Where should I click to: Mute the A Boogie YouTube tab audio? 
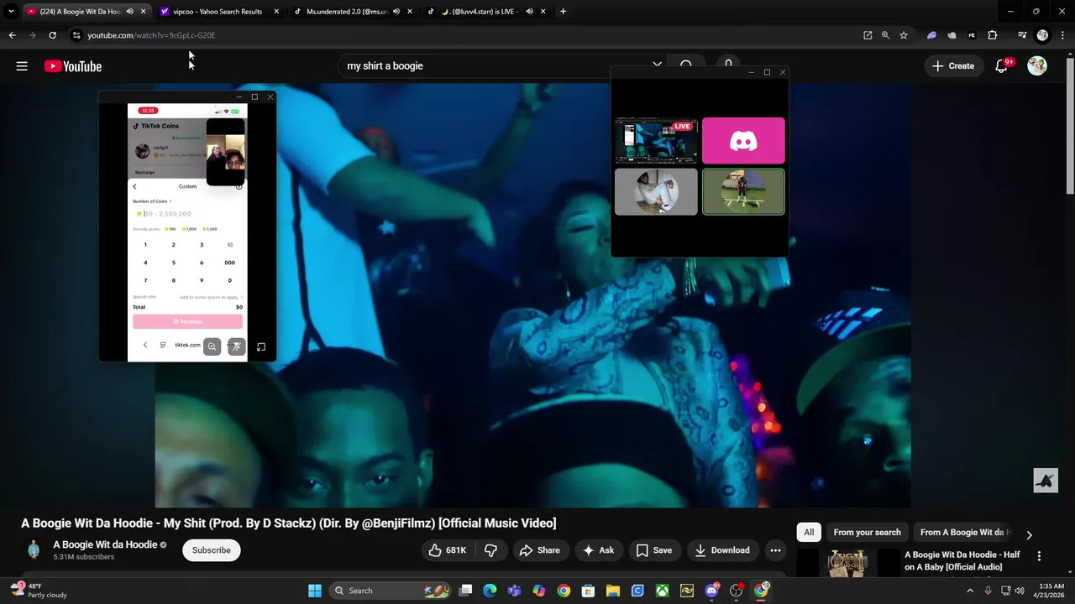[x=129, y=12]
